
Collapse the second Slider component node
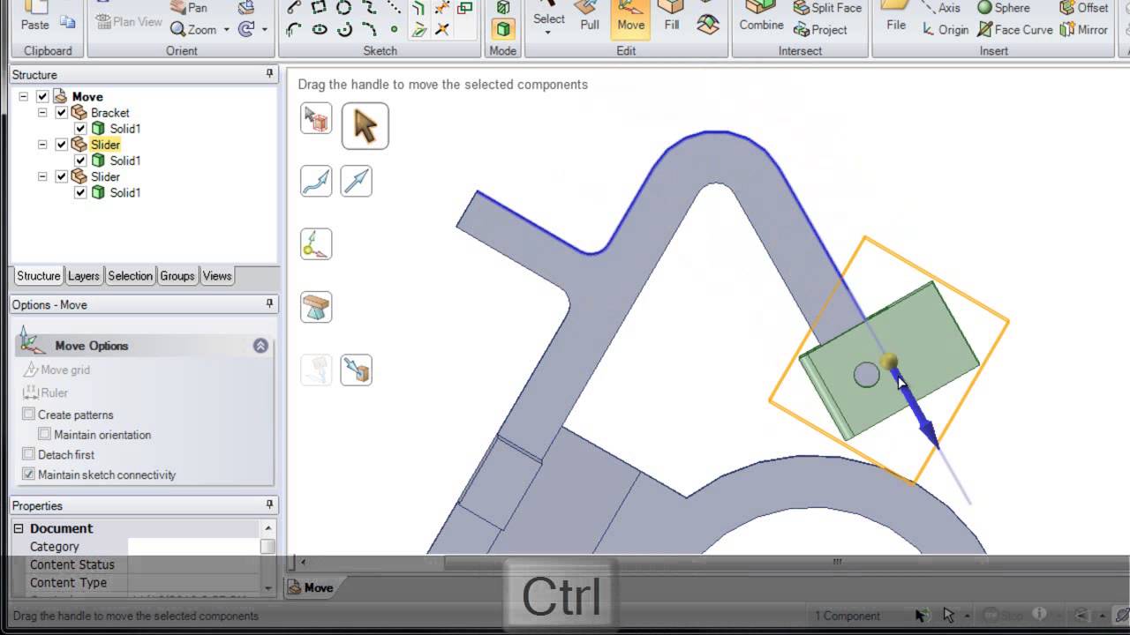tap(42, 176)
